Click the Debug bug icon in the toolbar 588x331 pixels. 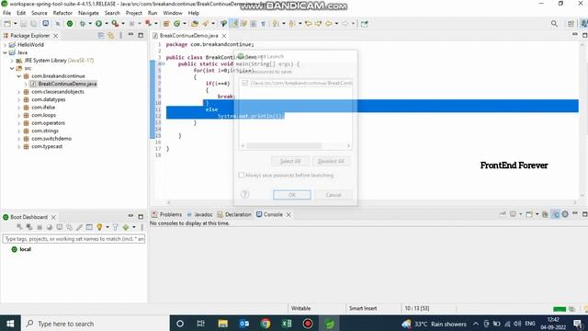coord(82,24)
